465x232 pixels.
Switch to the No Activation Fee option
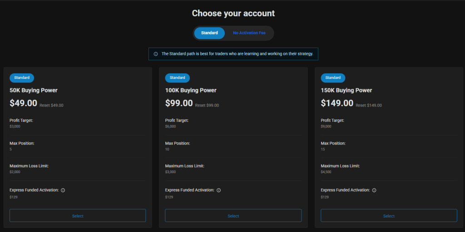coord(249,33)
